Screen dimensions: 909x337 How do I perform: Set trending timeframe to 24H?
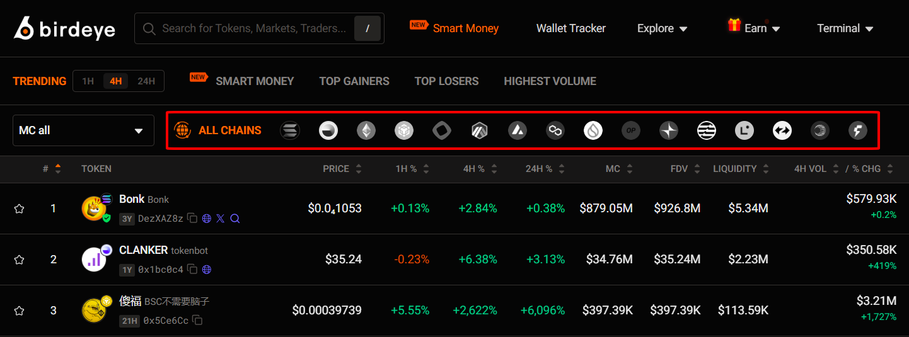point(146,81)
